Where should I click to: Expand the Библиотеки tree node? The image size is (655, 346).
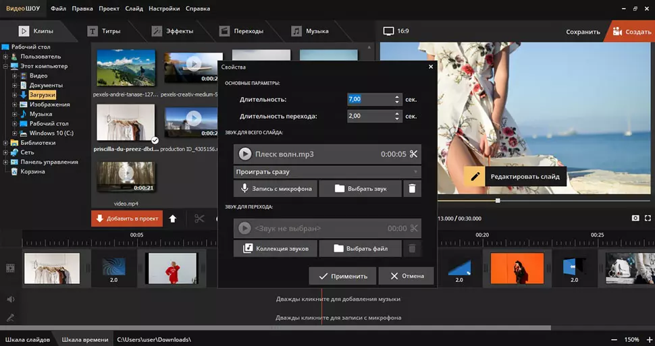(x=5, y=143)
